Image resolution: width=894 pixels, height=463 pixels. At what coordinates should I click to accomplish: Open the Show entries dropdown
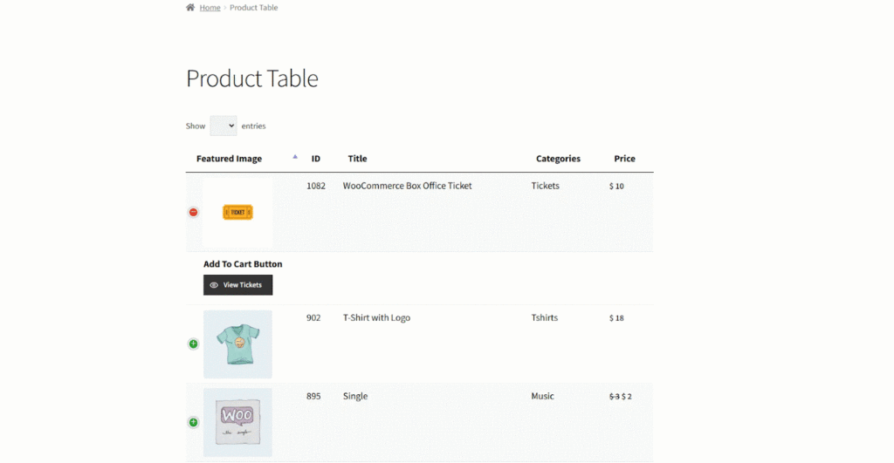(223, 126)
